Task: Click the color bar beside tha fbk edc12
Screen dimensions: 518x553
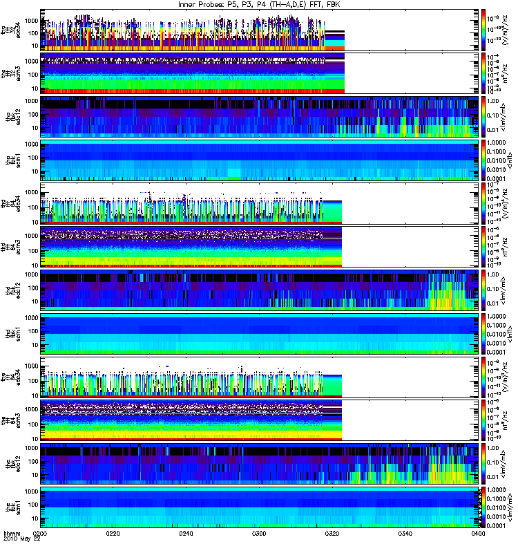Action: pyautogui.click(x=483, y=117)
